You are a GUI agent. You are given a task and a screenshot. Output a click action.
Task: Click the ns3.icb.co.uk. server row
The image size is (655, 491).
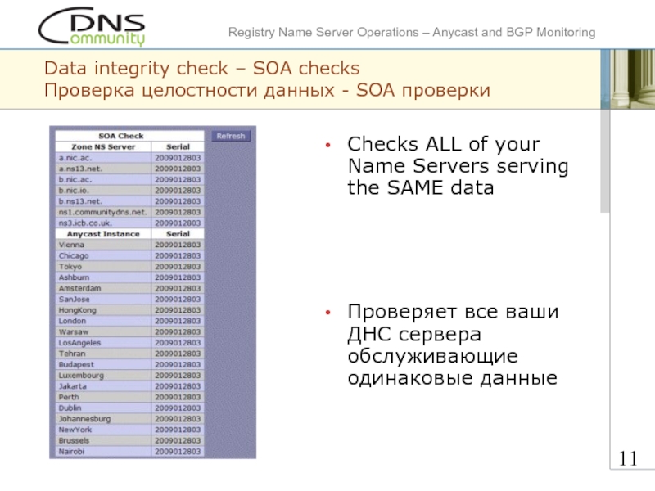click(x=129, y=223)
